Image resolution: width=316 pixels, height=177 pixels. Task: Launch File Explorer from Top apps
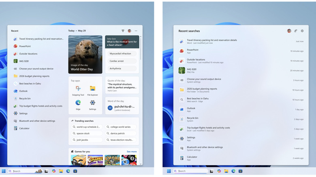pos(92,91)
